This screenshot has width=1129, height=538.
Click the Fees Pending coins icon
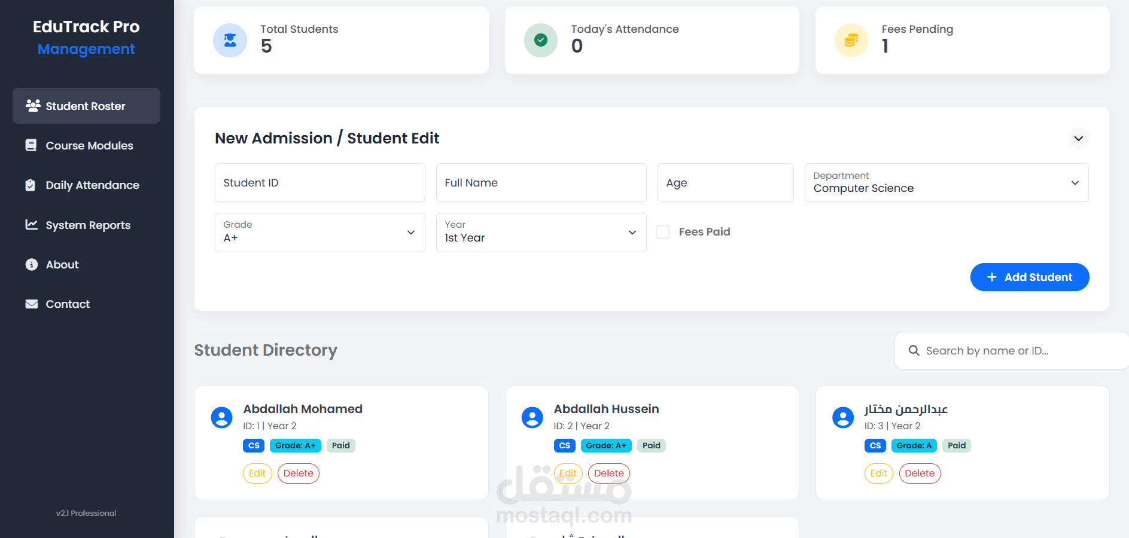(x=851, y=40)
